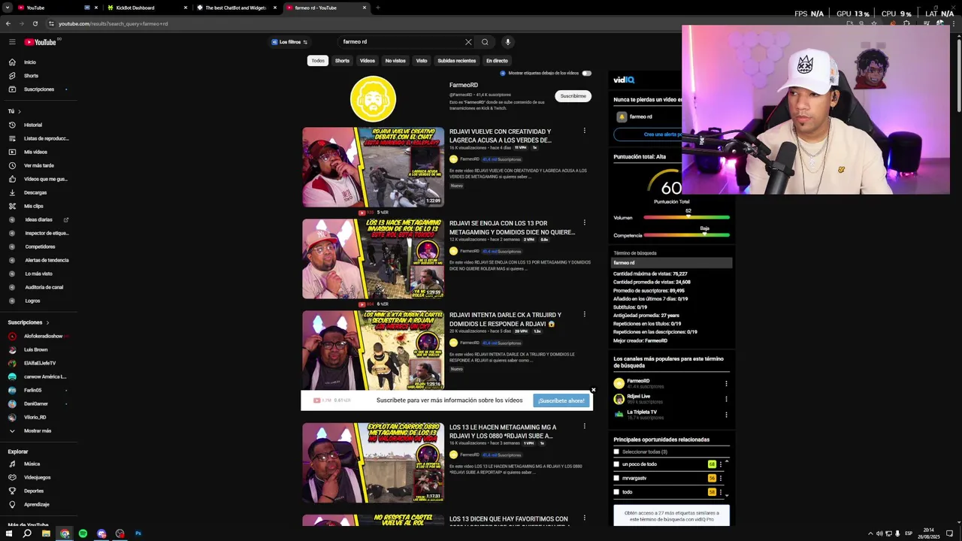The height and width of the screenshot is (541, 962).
Task: Open Vilorio_RD subscription channel
Action: (35, 417)
